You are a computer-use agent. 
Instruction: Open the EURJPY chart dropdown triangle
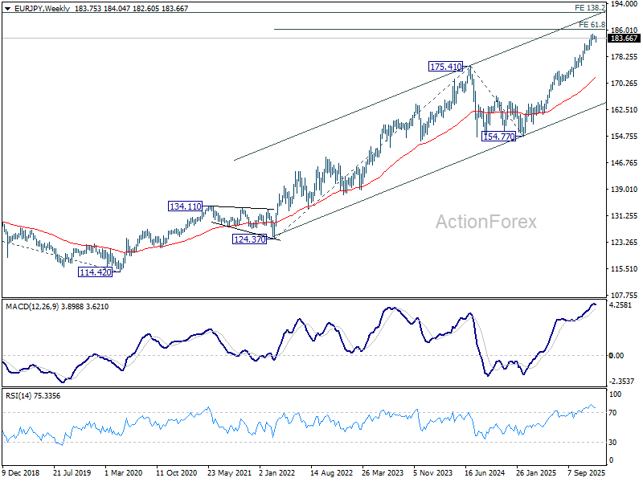[7, 8]
